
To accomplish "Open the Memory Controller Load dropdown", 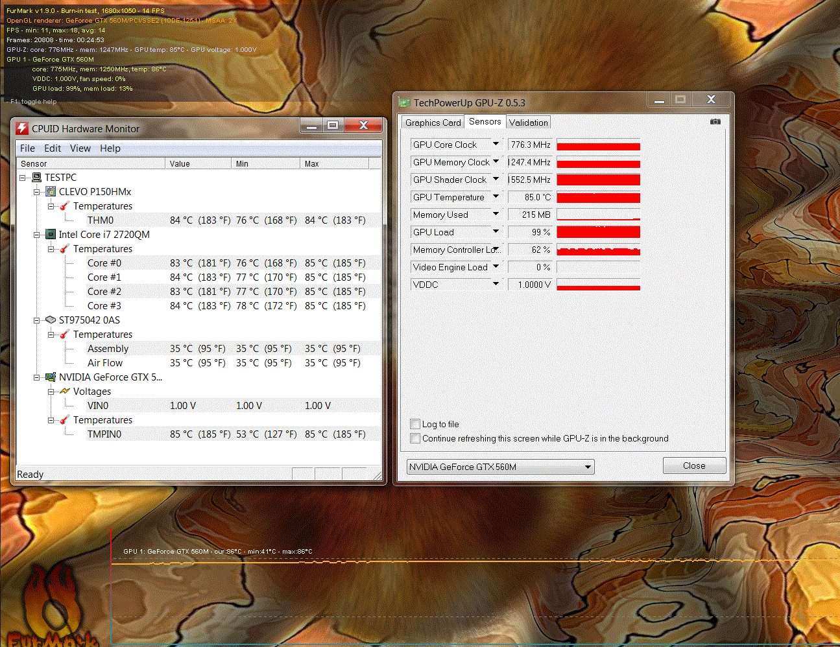I will click(x=496, y=249).
